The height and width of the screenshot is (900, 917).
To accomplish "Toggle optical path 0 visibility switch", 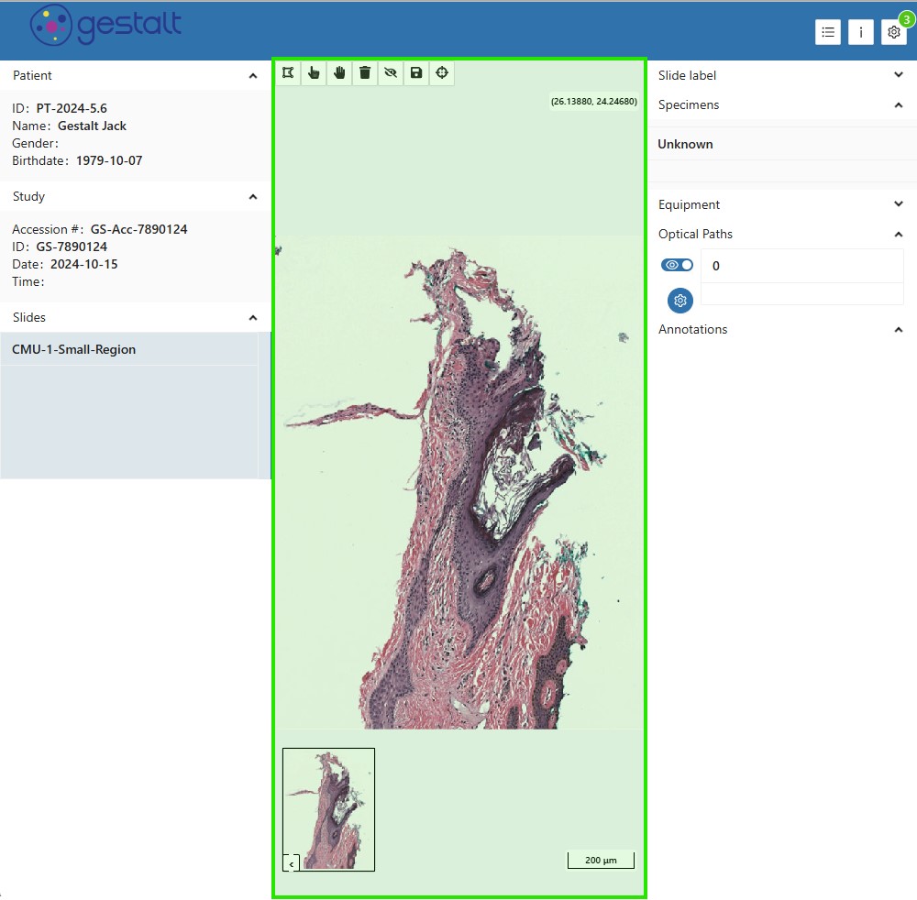I will (678, 265).
